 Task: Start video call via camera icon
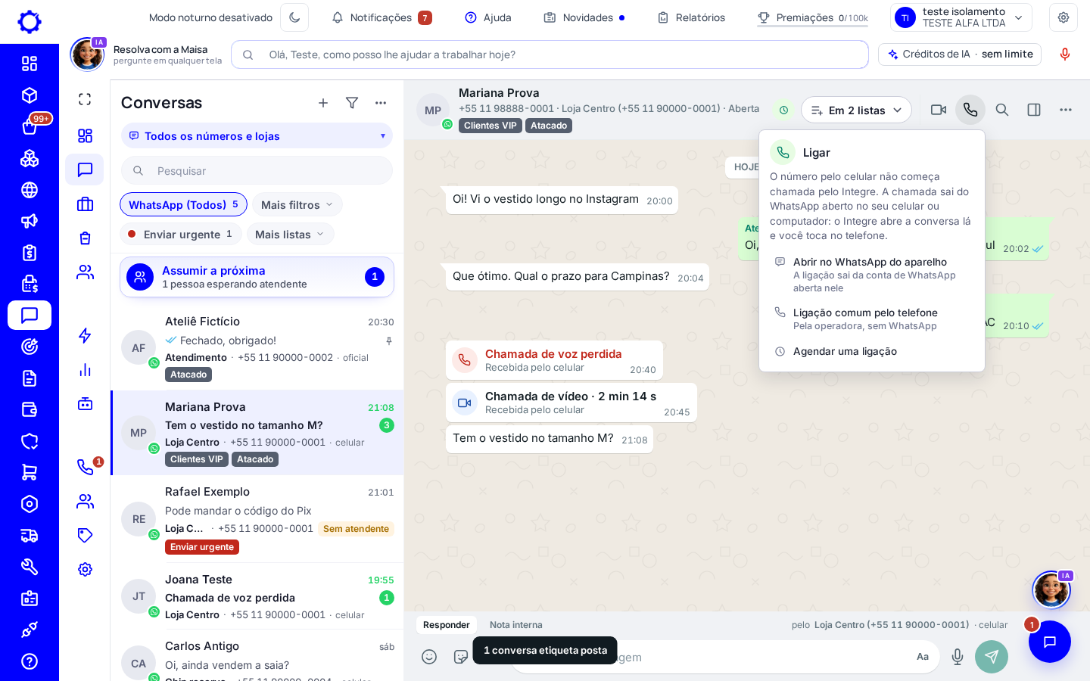point(939,110)
